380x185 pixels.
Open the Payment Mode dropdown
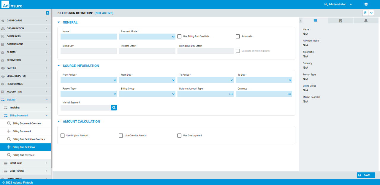(x=147, y=37)
